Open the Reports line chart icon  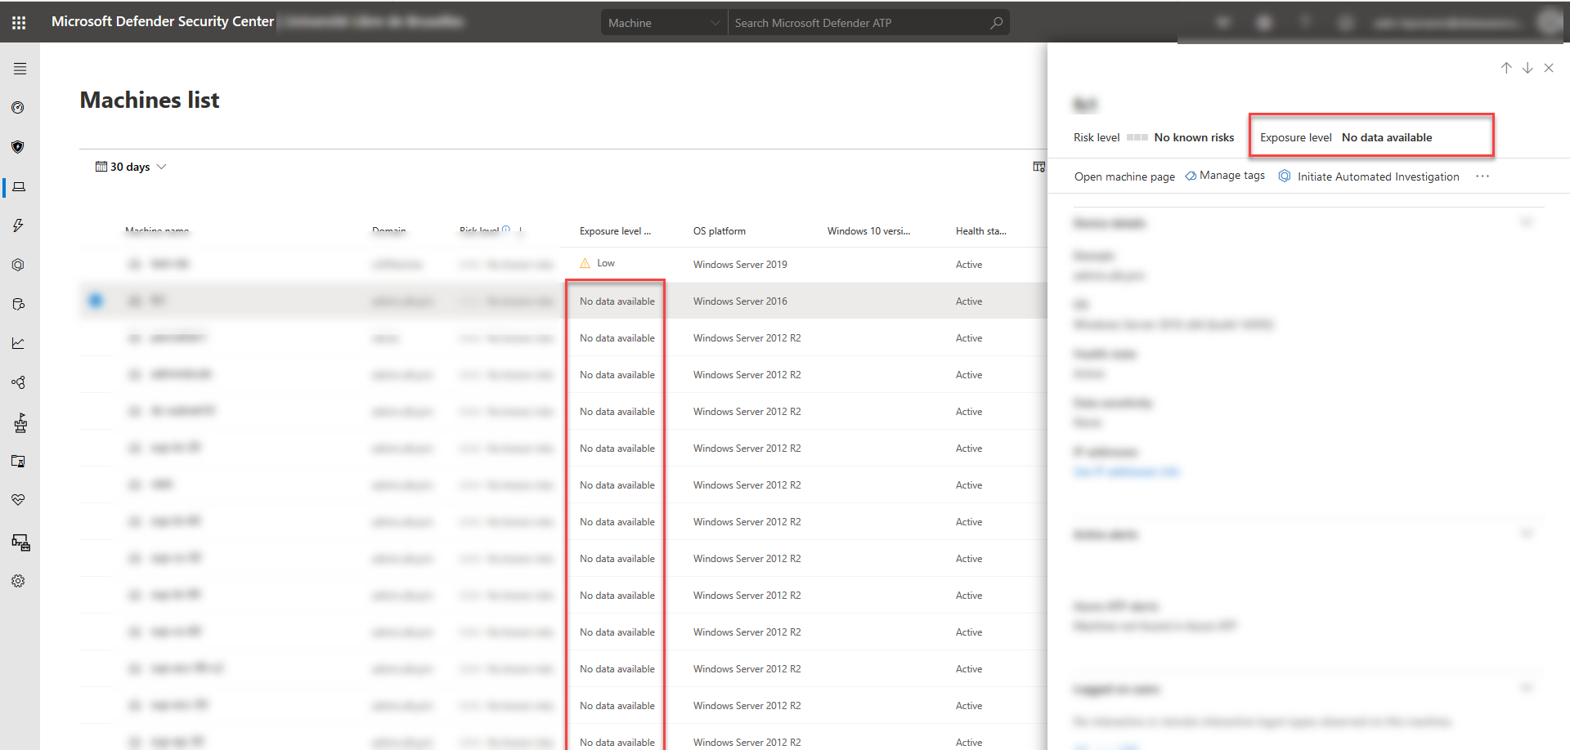tap(18, 343)
